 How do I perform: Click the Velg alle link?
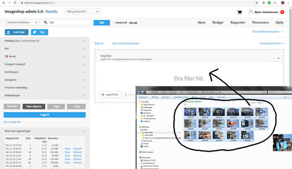[x=99, y=43]
